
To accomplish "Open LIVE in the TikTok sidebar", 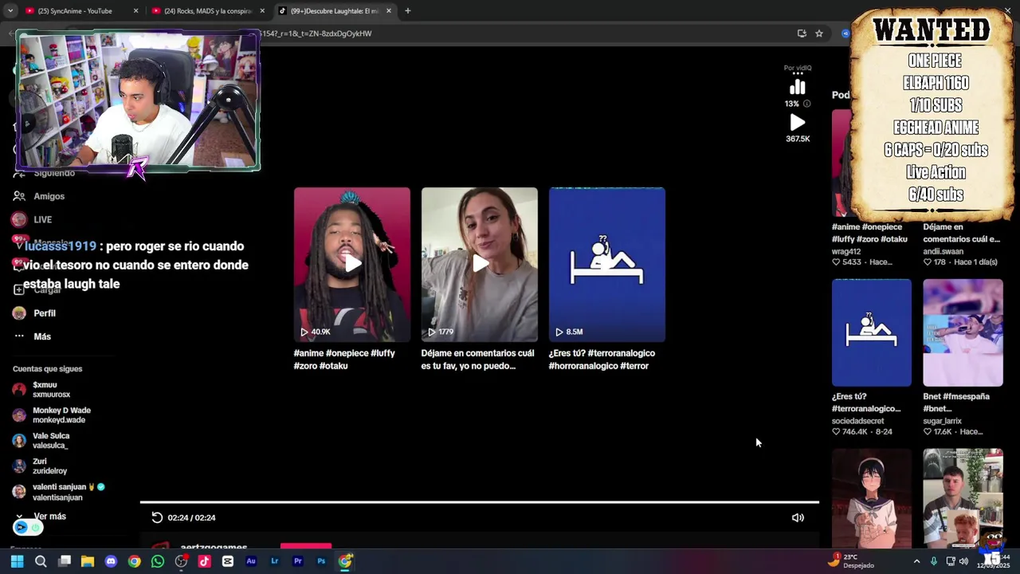I will 42,220.
